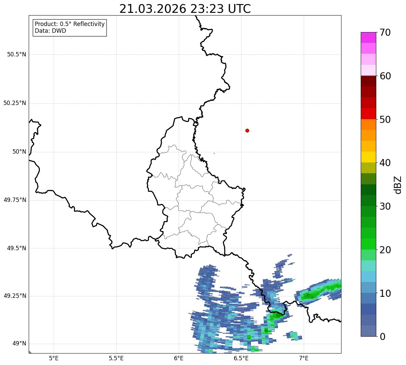
Task: Click the colorbar 70 tick label
Action: point(385,32)
